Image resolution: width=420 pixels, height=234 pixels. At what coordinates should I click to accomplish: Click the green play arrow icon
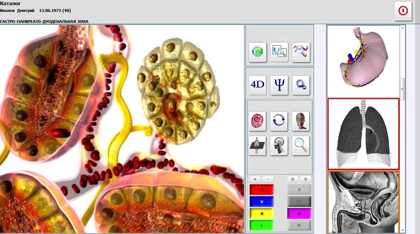point(258,52)
